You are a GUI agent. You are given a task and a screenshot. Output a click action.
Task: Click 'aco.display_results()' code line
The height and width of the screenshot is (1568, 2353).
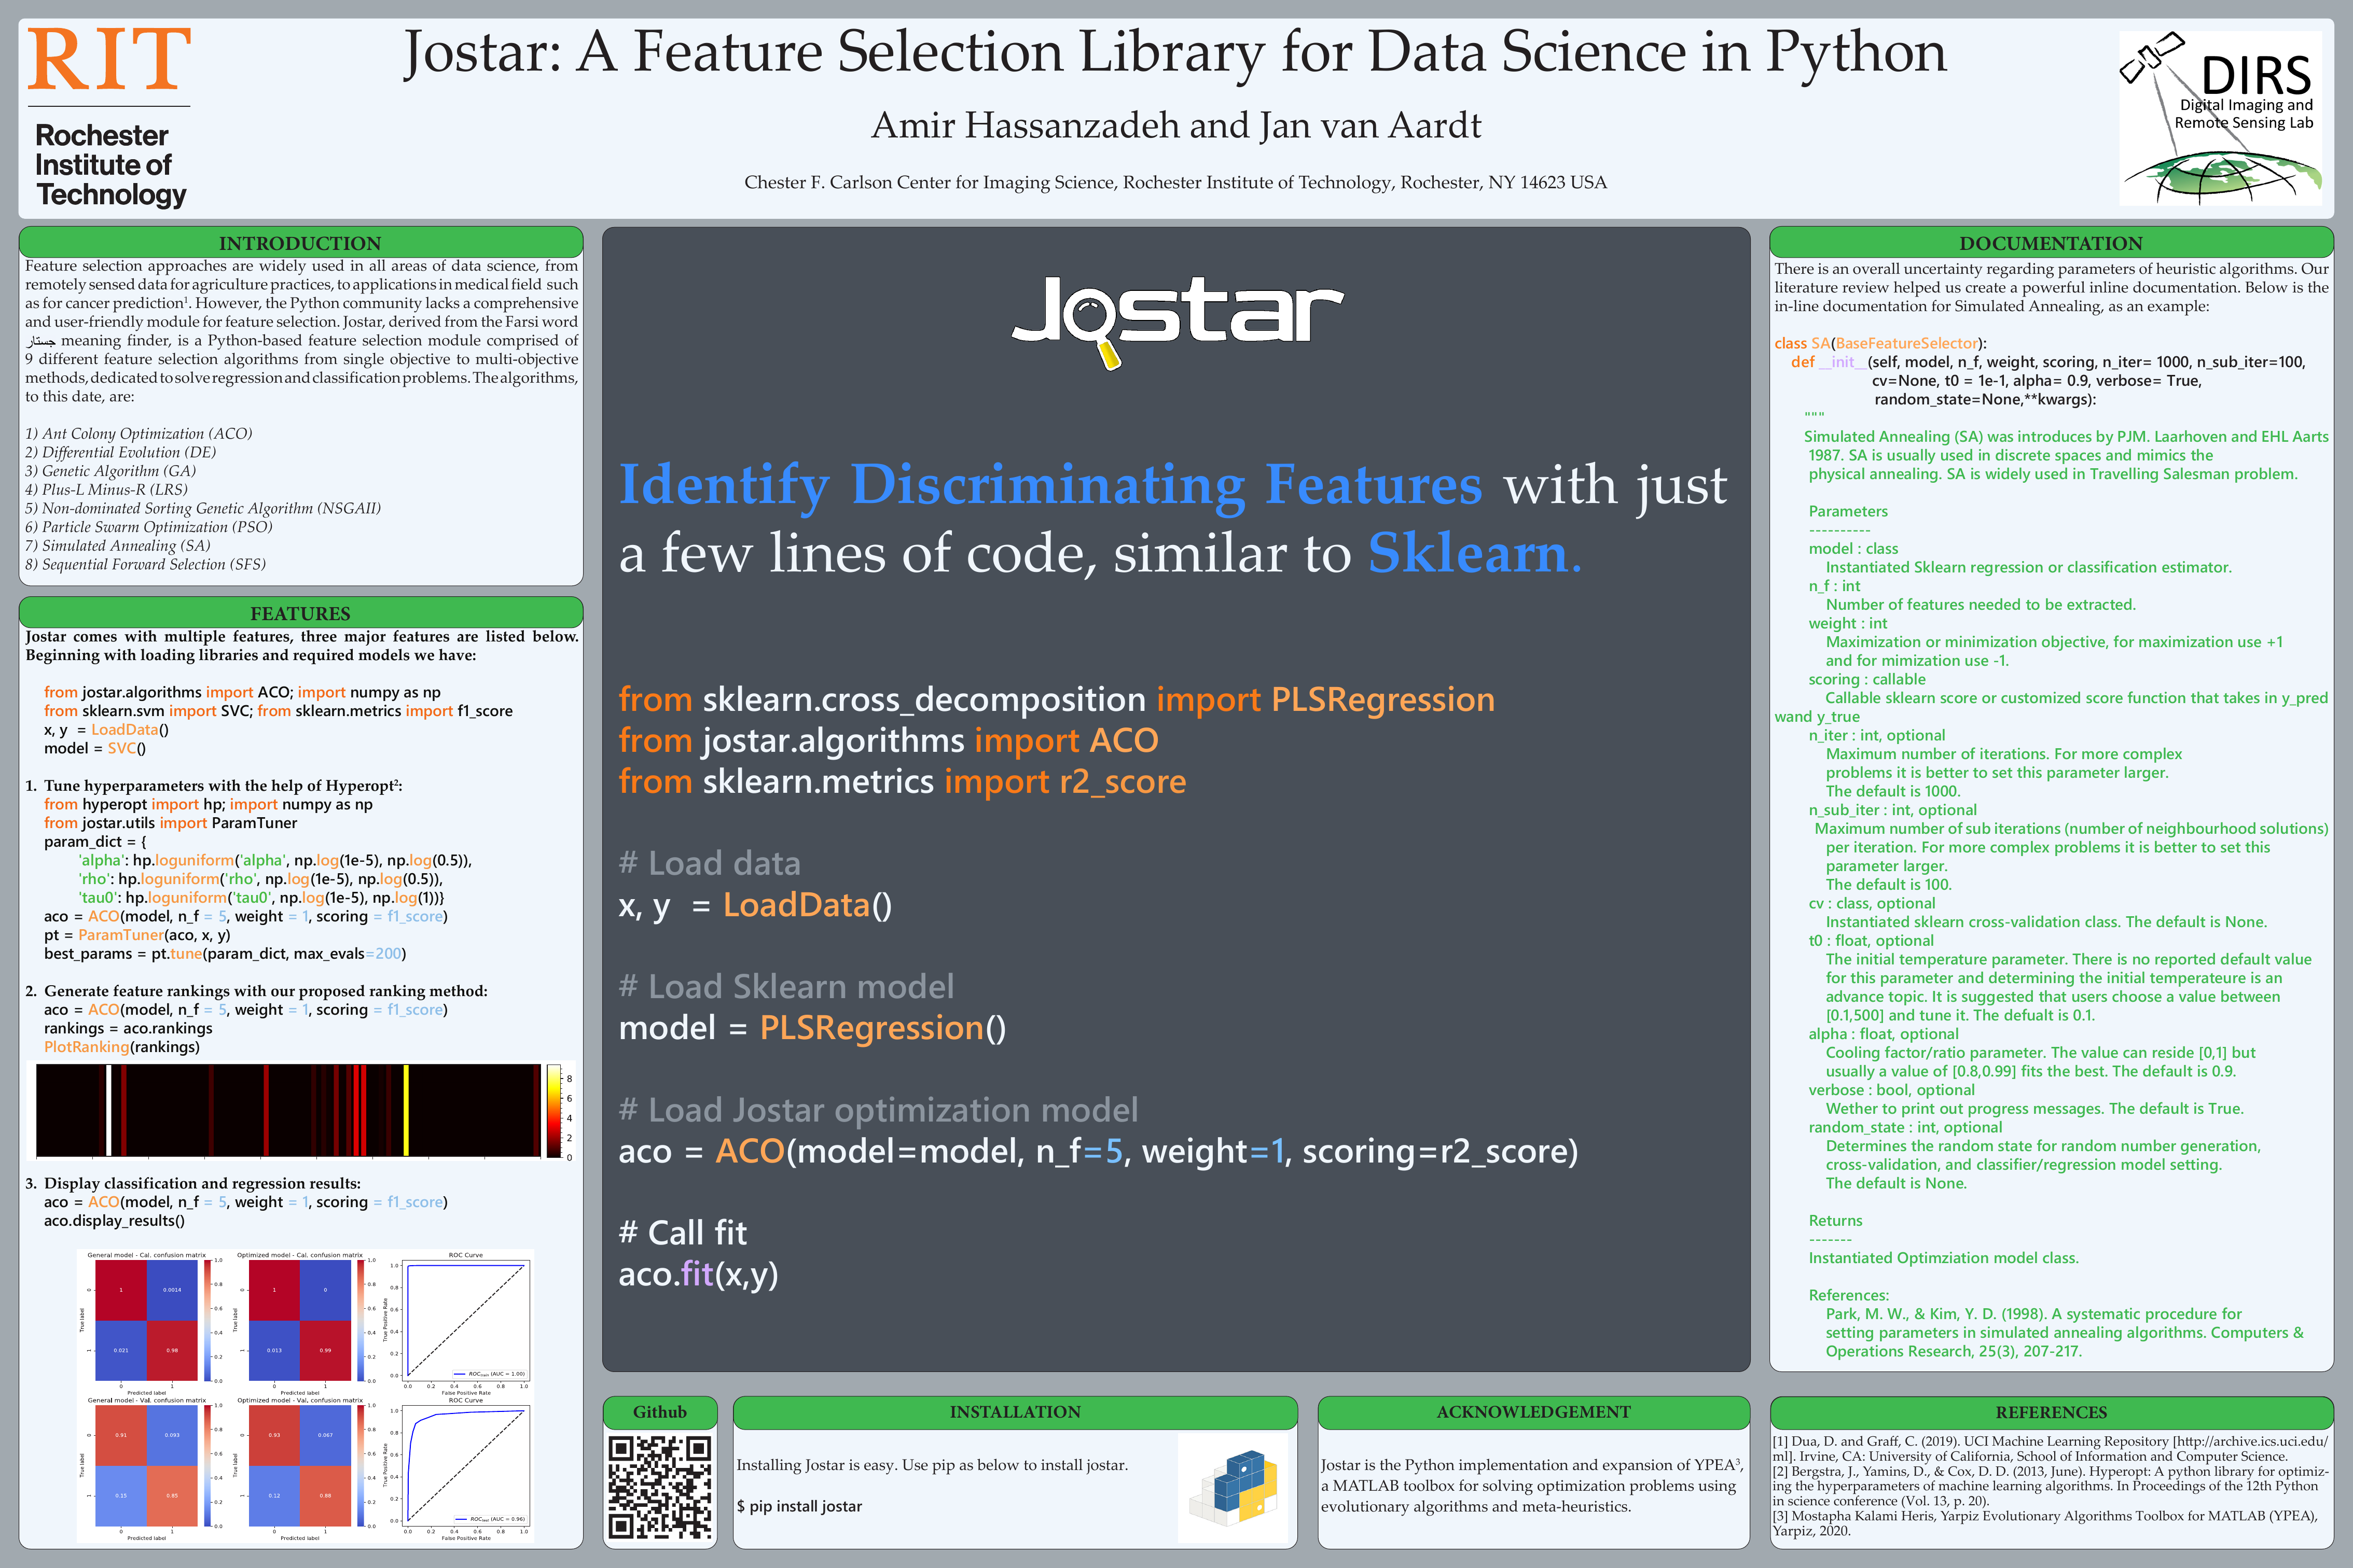point(114,1221)
